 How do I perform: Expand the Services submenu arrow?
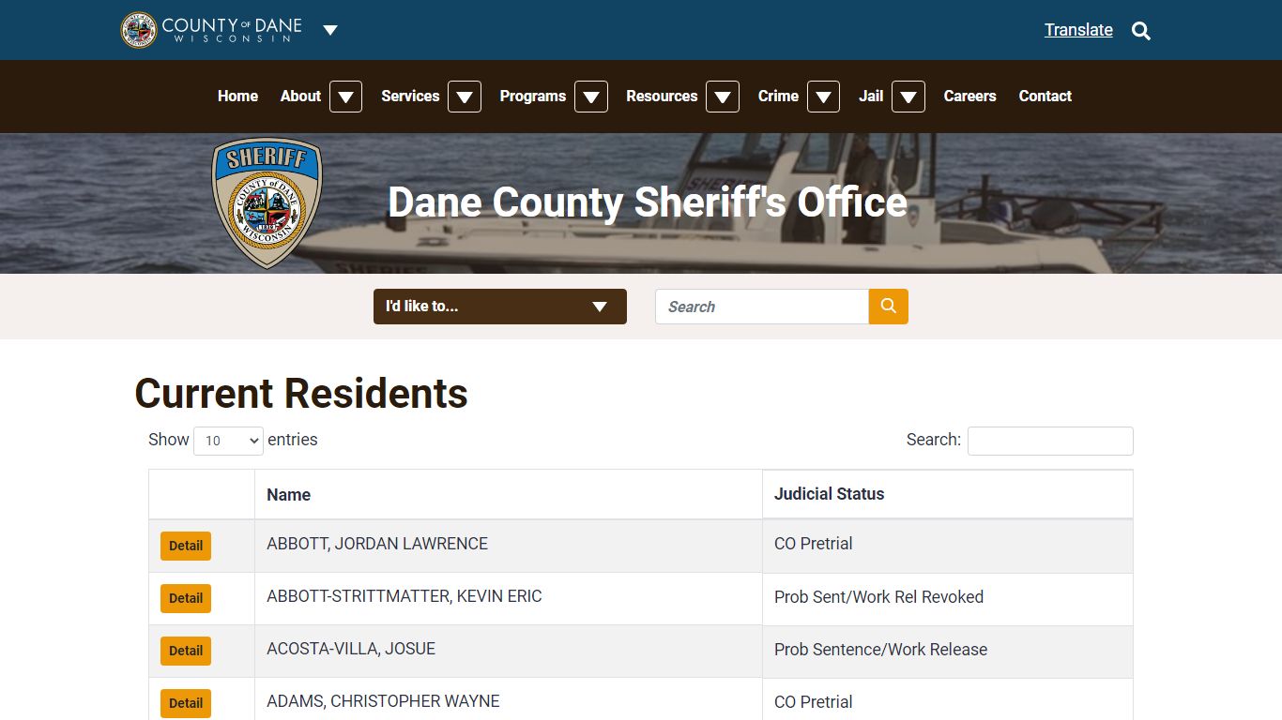click(x=465, y=97)
